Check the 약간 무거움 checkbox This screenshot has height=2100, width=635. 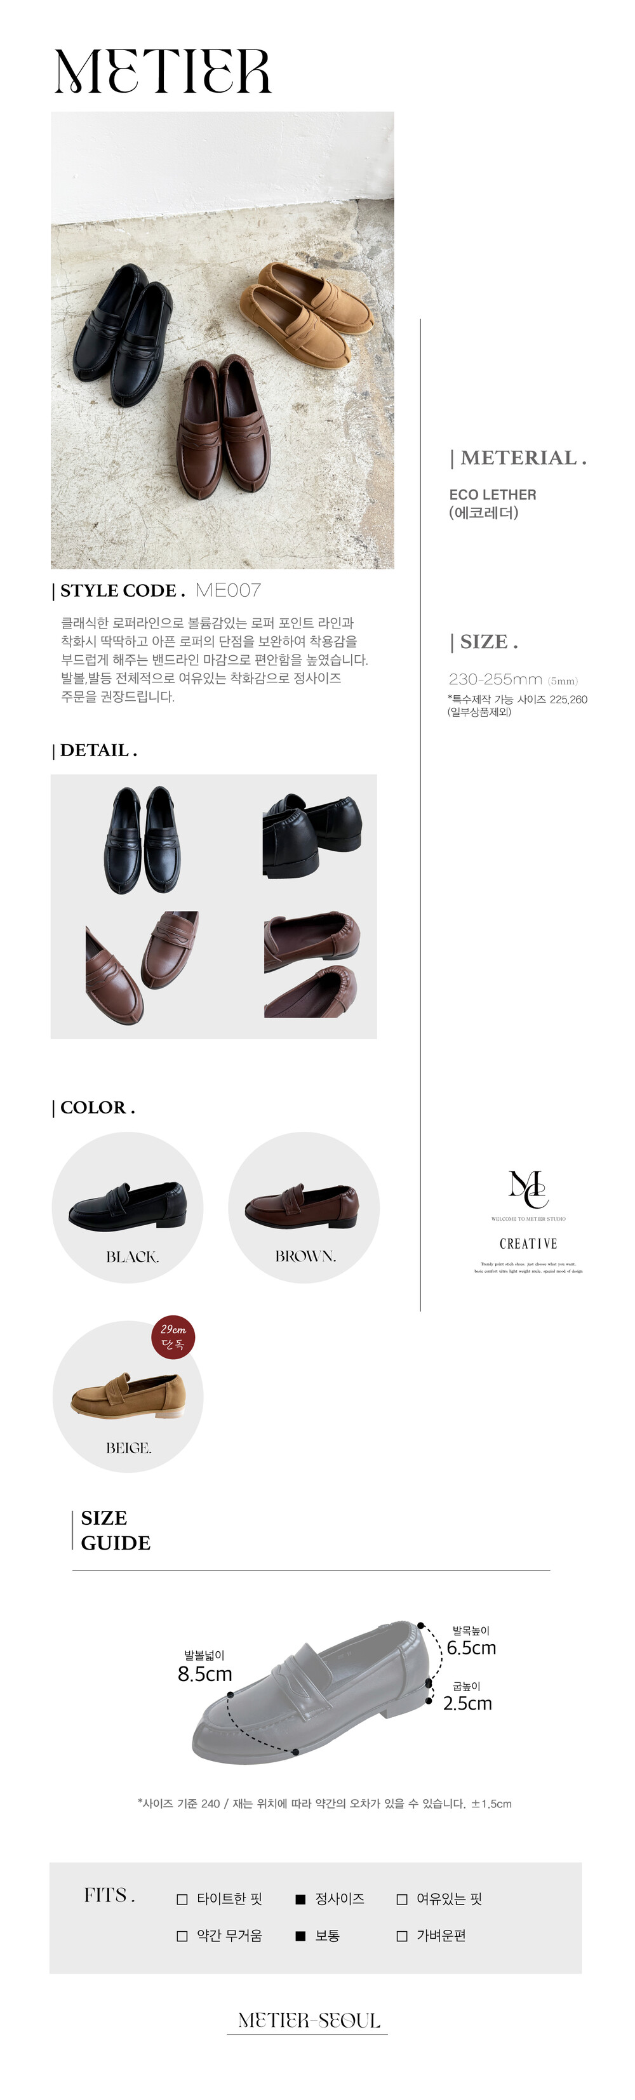pyautogui.click(x=183, y=1936)
